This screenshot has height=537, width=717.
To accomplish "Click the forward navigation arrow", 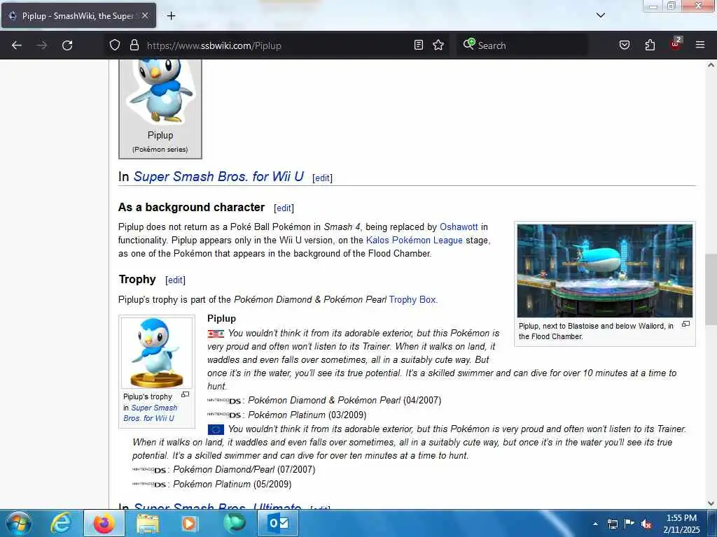I will point(42,45).
